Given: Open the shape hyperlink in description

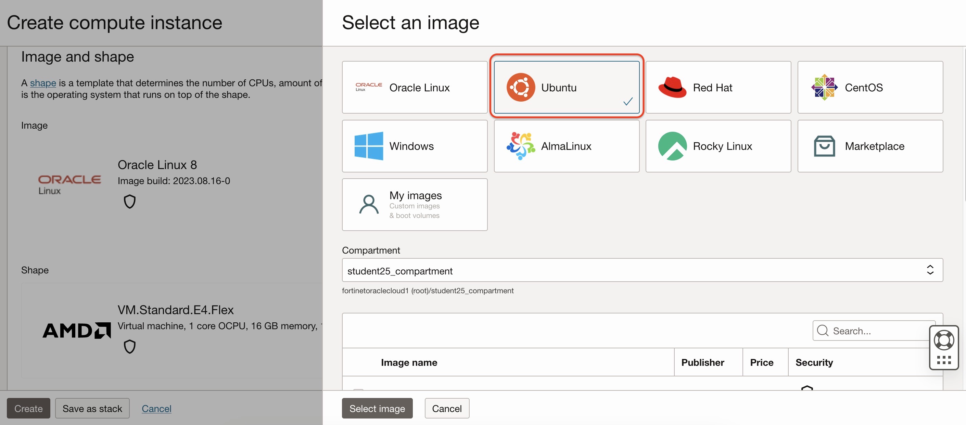Looking at the screenshot, I should 43,83.
